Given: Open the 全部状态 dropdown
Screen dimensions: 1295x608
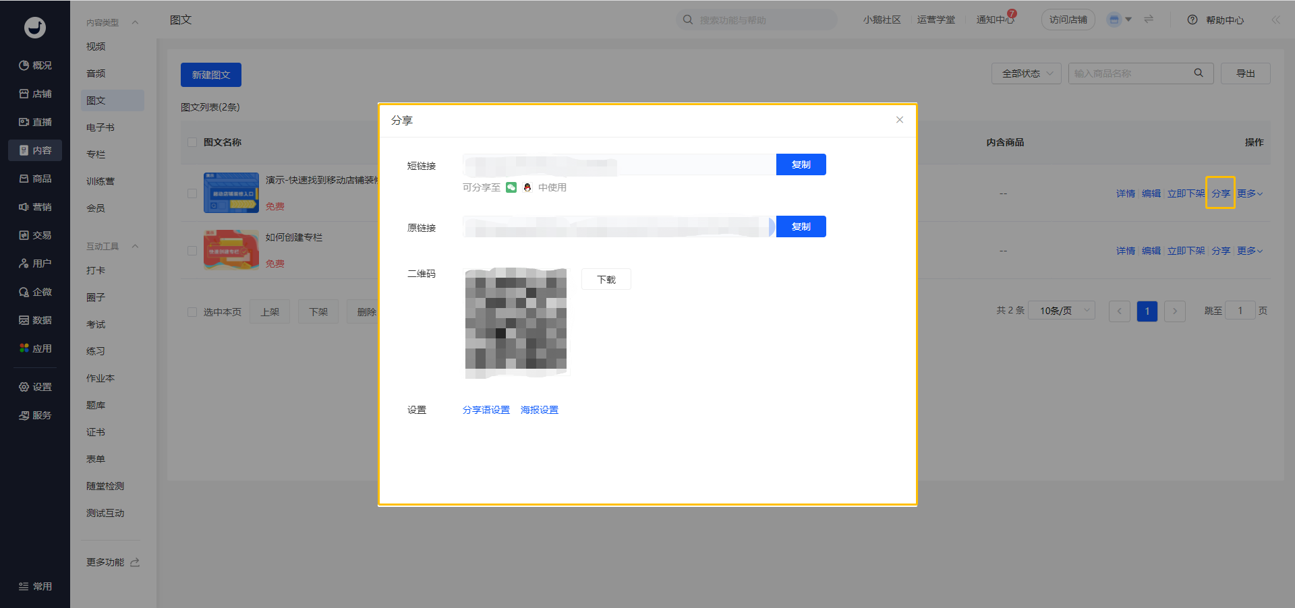Looking at the screenshot, I should 1026,73.
